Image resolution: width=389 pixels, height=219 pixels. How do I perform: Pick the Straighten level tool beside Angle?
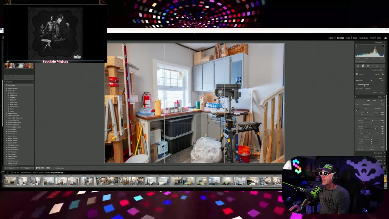point(357,80)
